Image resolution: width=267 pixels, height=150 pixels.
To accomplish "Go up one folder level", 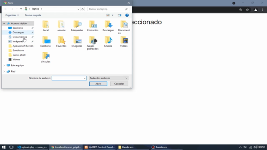I will point(21,9).
